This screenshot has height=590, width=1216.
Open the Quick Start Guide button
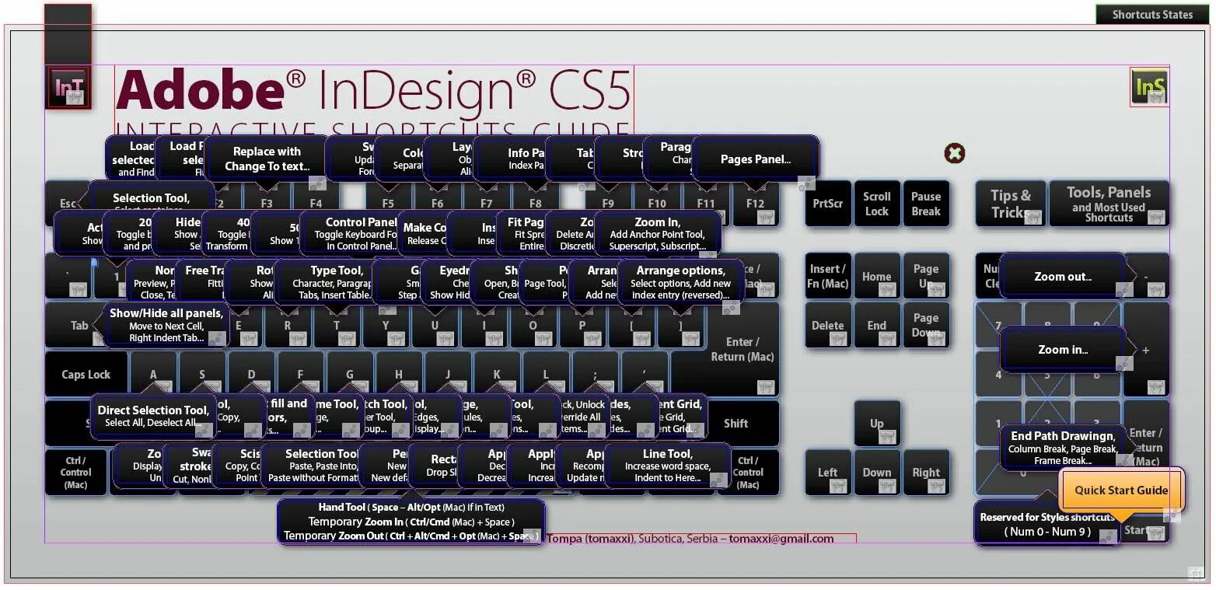point(1121,490)
